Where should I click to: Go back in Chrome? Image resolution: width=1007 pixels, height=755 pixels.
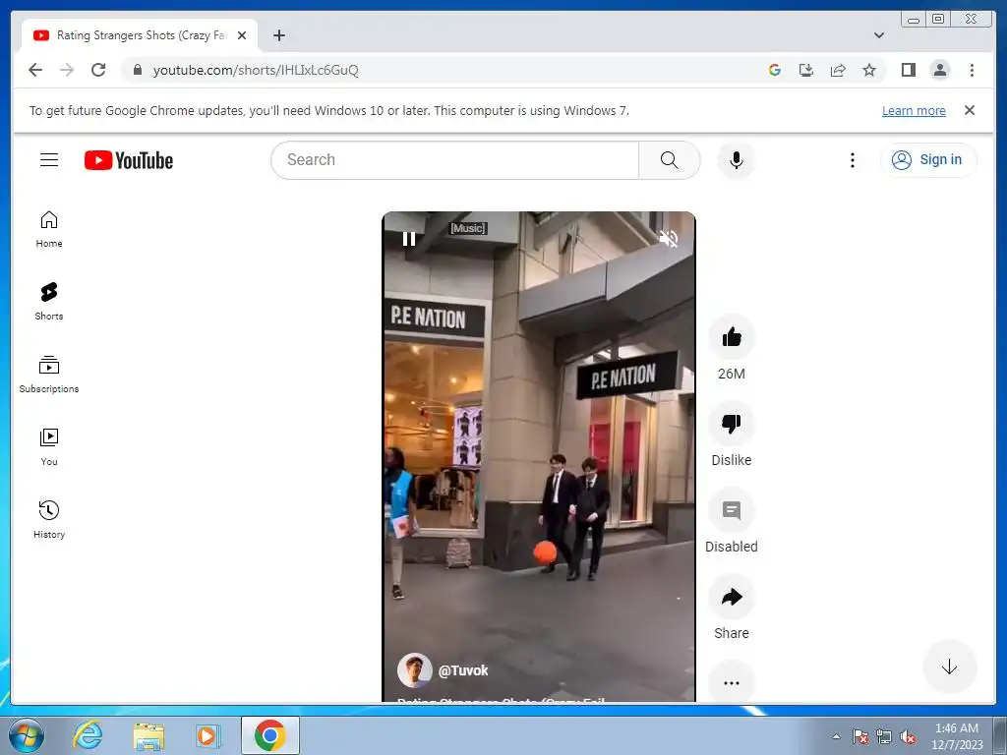click(35, 70)
